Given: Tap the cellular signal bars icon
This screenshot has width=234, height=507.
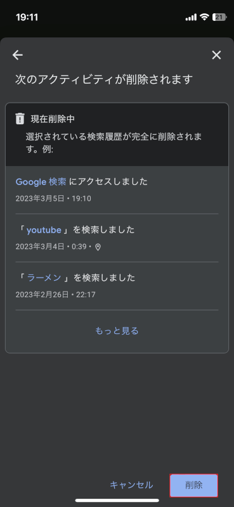Looking at the screenshot, I should [192, 18].
